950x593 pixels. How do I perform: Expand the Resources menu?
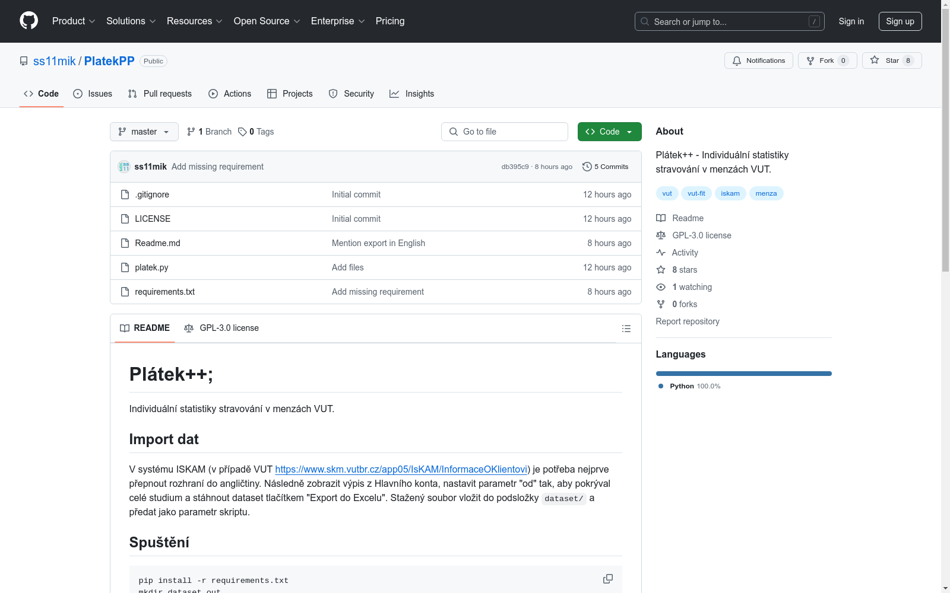pyautogui.click(x=195, y=21)
